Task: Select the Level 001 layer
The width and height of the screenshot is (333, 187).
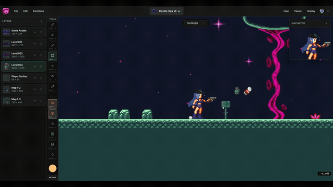Action: 23,44
